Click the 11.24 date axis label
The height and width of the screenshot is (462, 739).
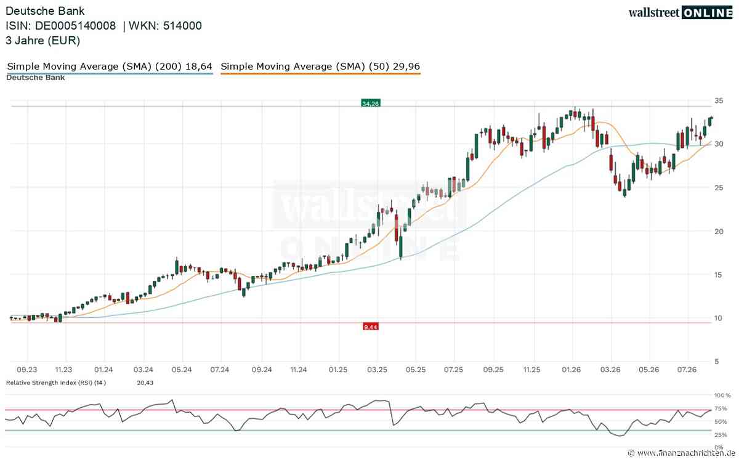[299, 370]
